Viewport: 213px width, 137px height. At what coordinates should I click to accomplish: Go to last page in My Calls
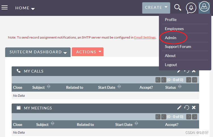click(195, 80)
